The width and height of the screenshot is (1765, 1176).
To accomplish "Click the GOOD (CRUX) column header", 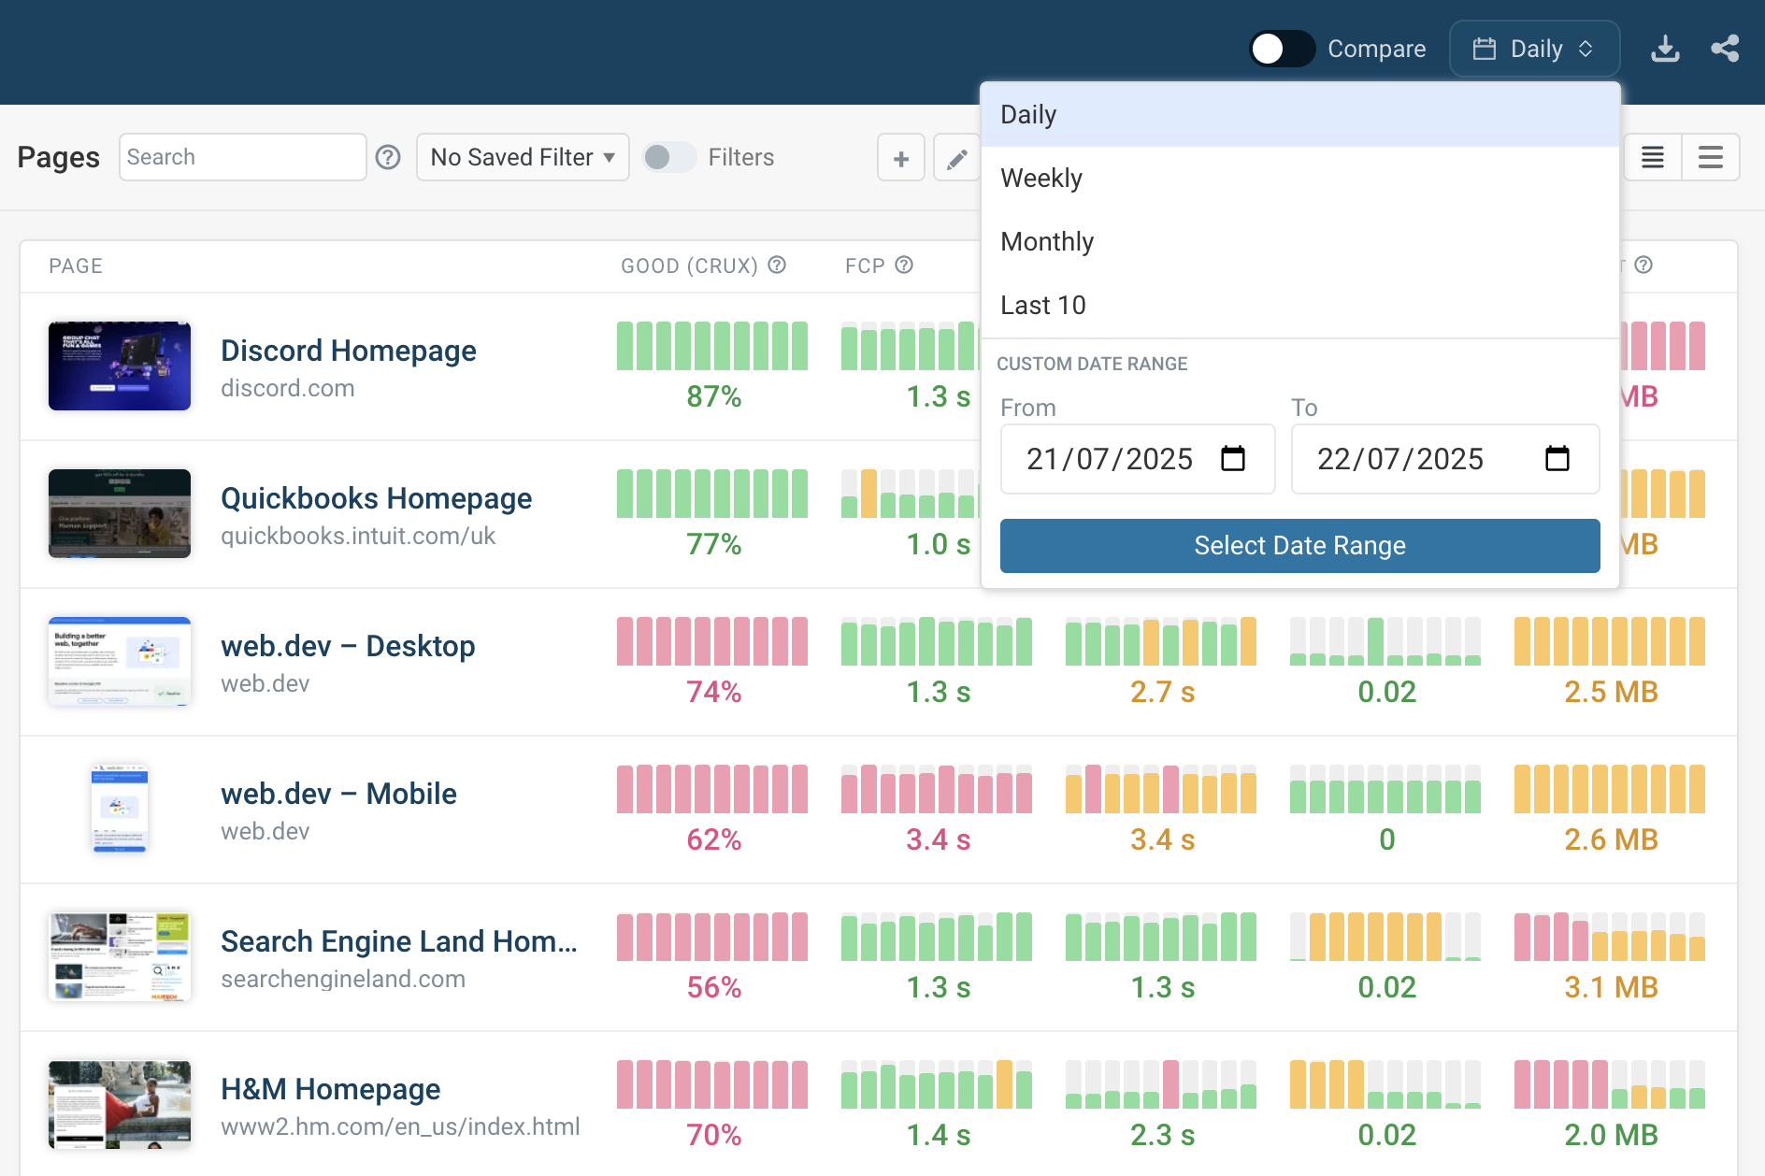I will point(690,265).
